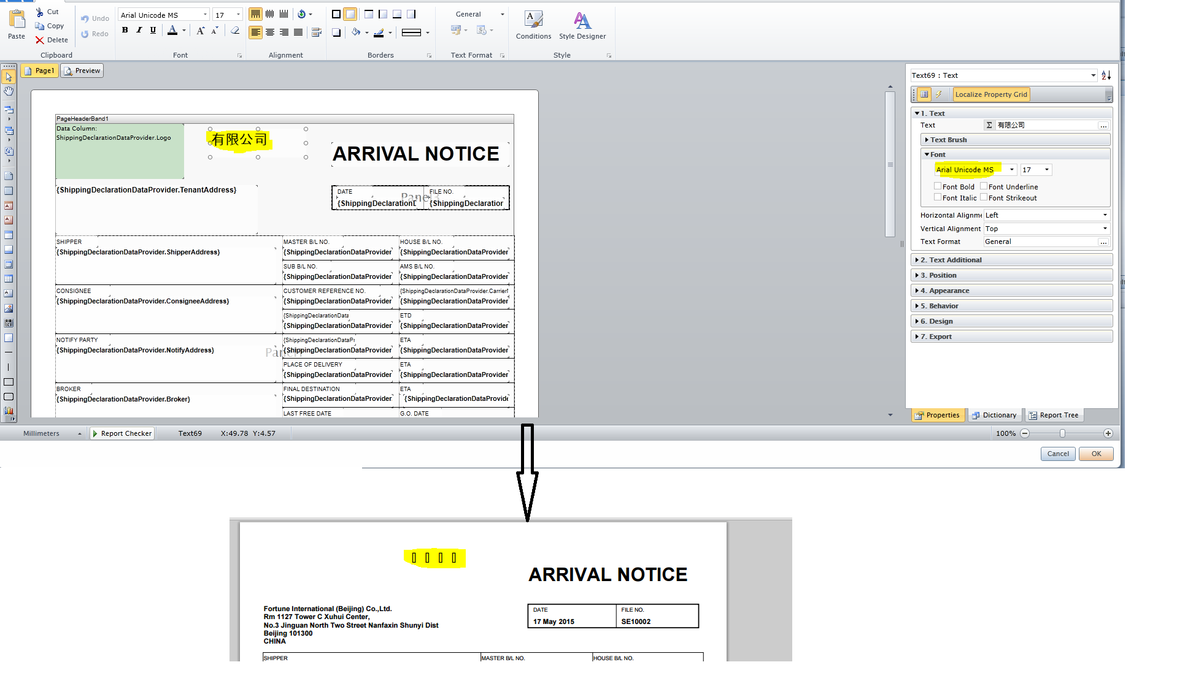Click the zoom slider thumb
1177x700 pixels.
click(x=1062, y=433)
